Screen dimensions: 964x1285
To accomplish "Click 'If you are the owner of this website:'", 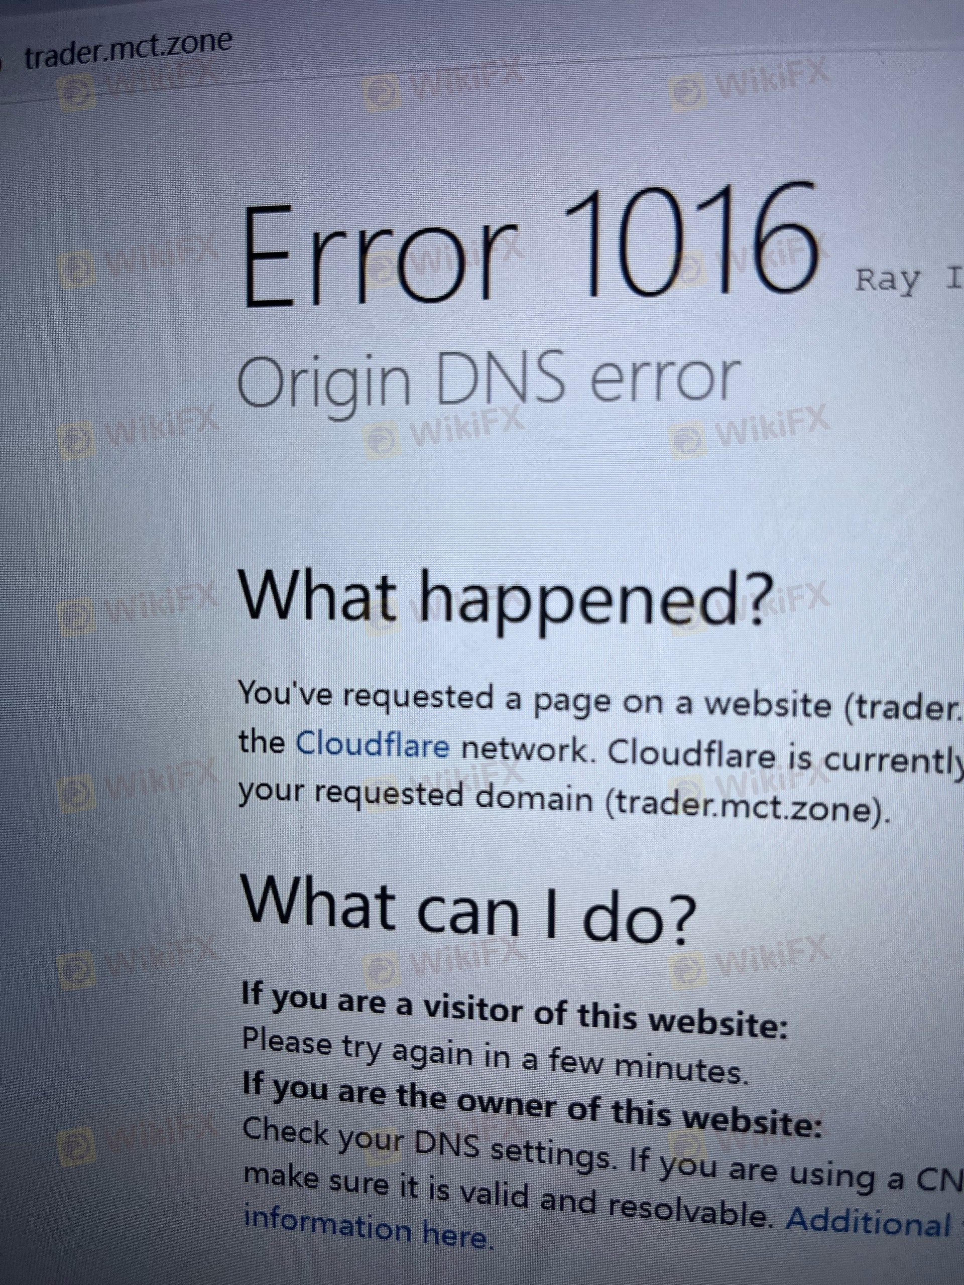I will coord(532,1106).
